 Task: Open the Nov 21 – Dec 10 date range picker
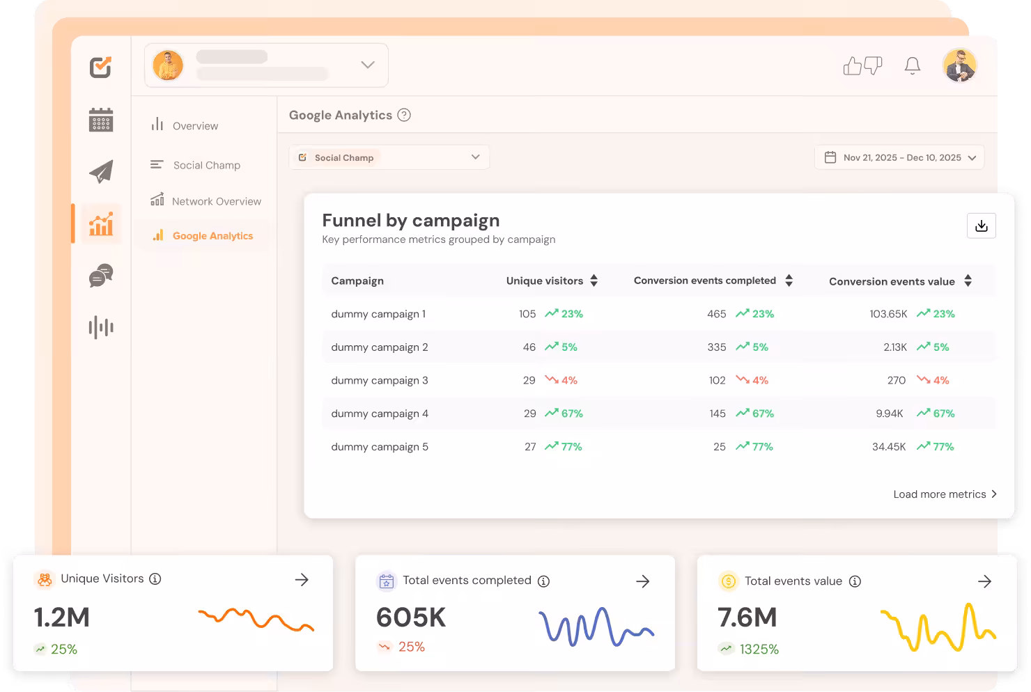coord(899,157)
